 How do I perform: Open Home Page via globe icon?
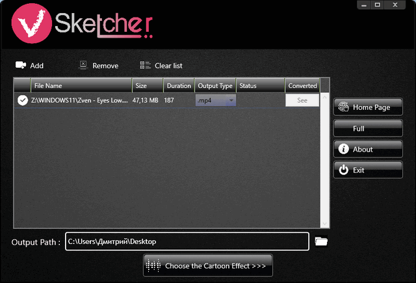pos(343,107)
